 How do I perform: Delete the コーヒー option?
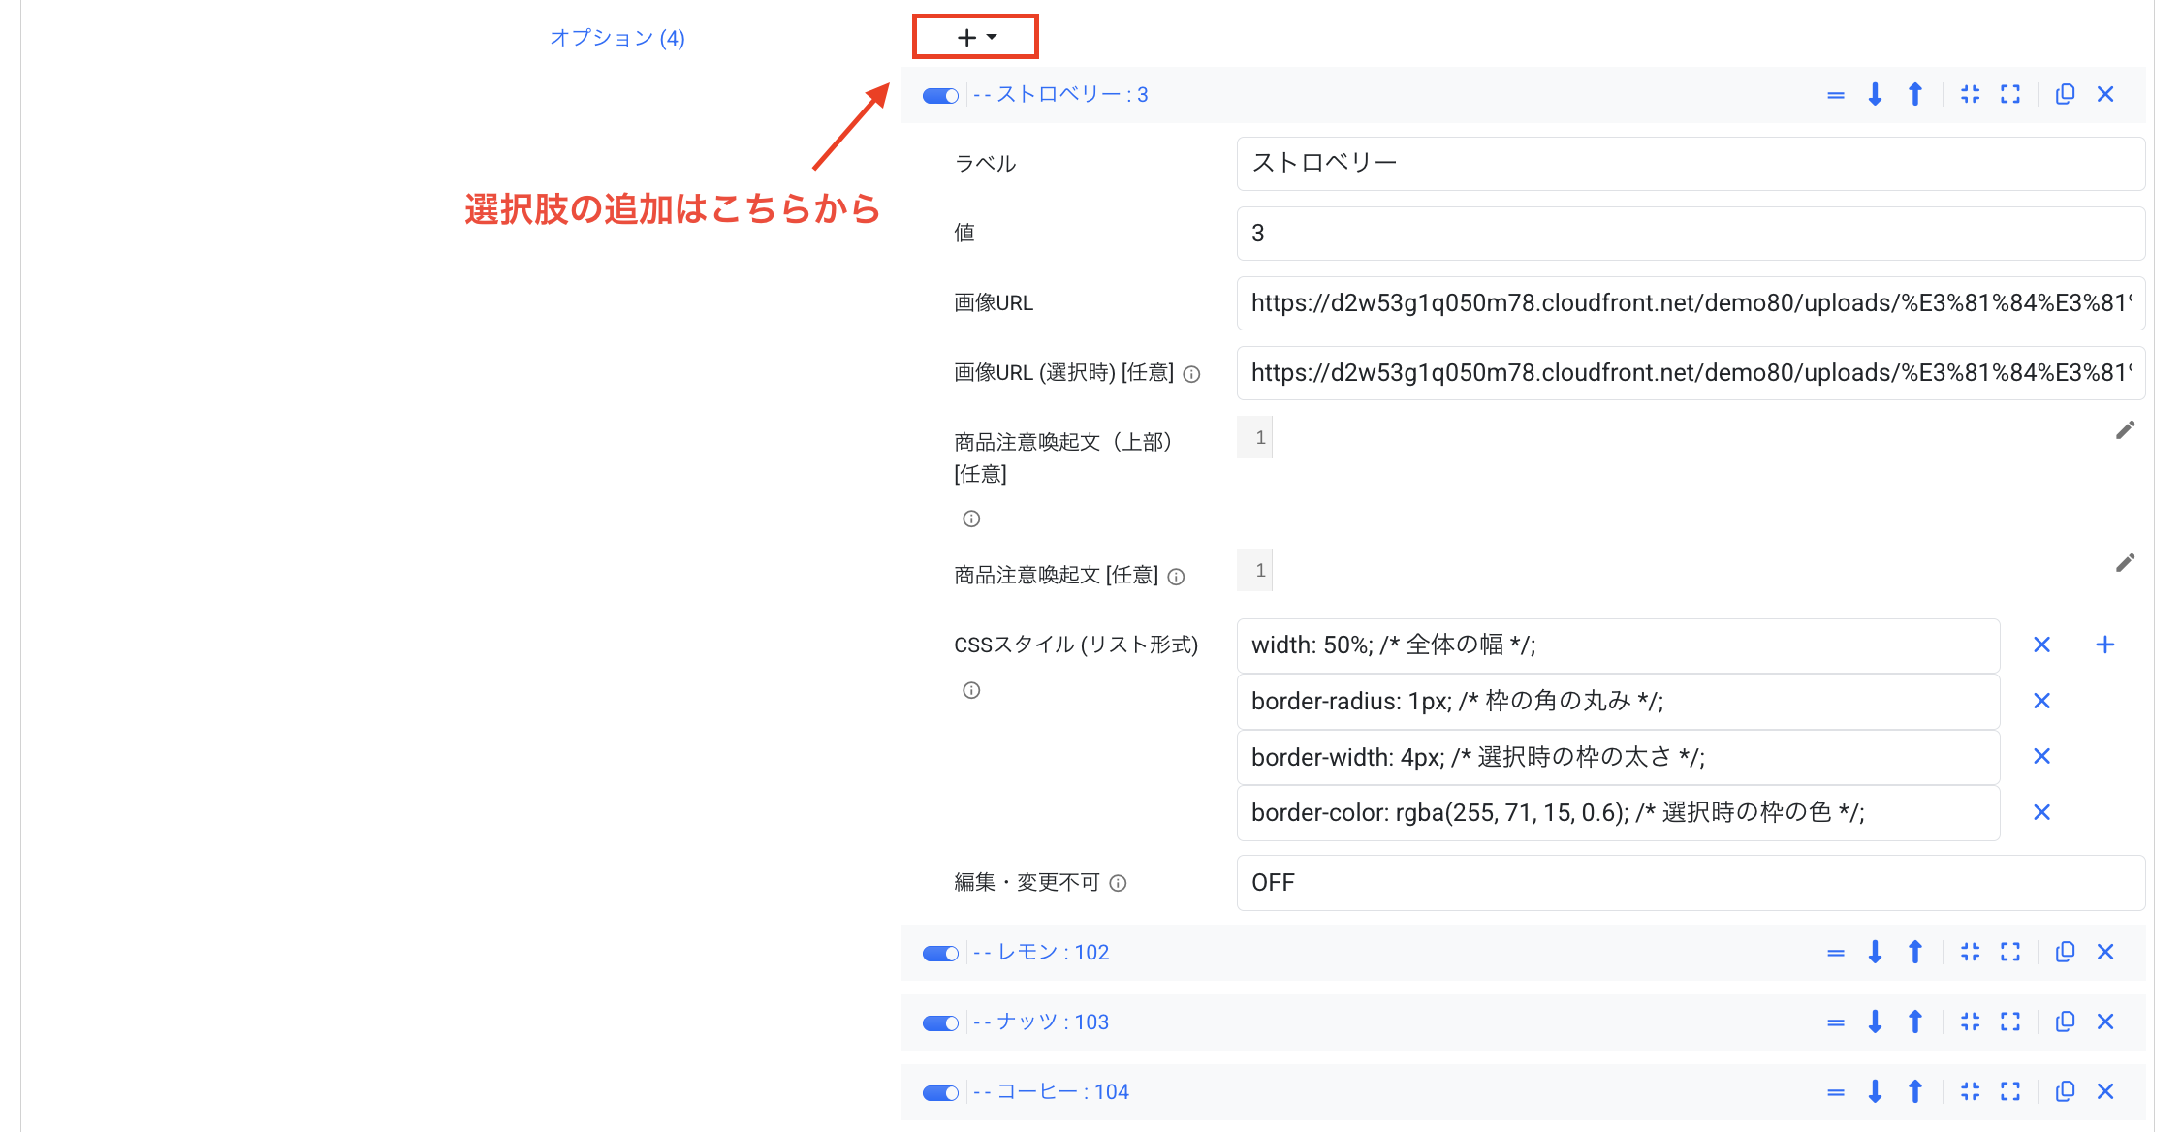click(x=2105, y=1091)
